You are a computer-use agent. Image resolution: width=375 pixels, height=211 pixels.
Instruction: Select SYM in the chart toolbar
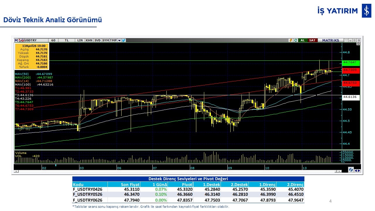coord(105,40)
